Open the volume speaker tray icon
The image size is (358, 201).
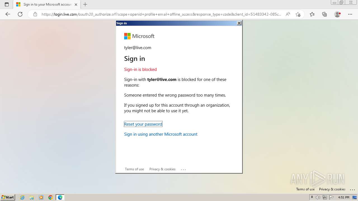pyautogui.click(x=318, y=197)
